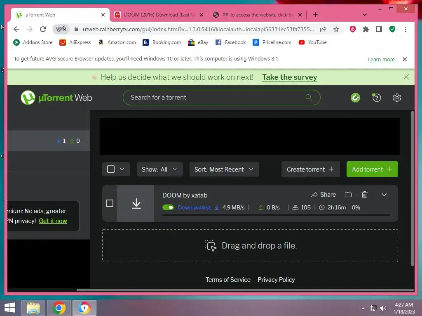
Task: Click the VPN icon in address bar
Action: coord(61,29)
